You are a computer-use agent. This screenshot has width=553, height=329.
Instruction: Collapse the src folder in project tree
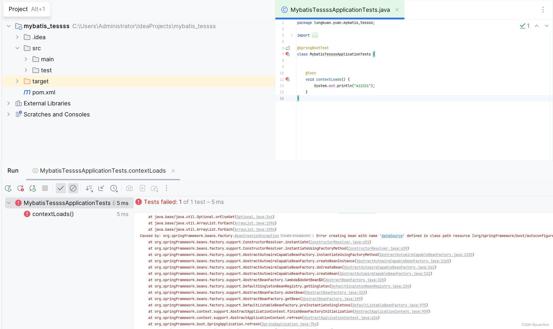click(17, 48)
